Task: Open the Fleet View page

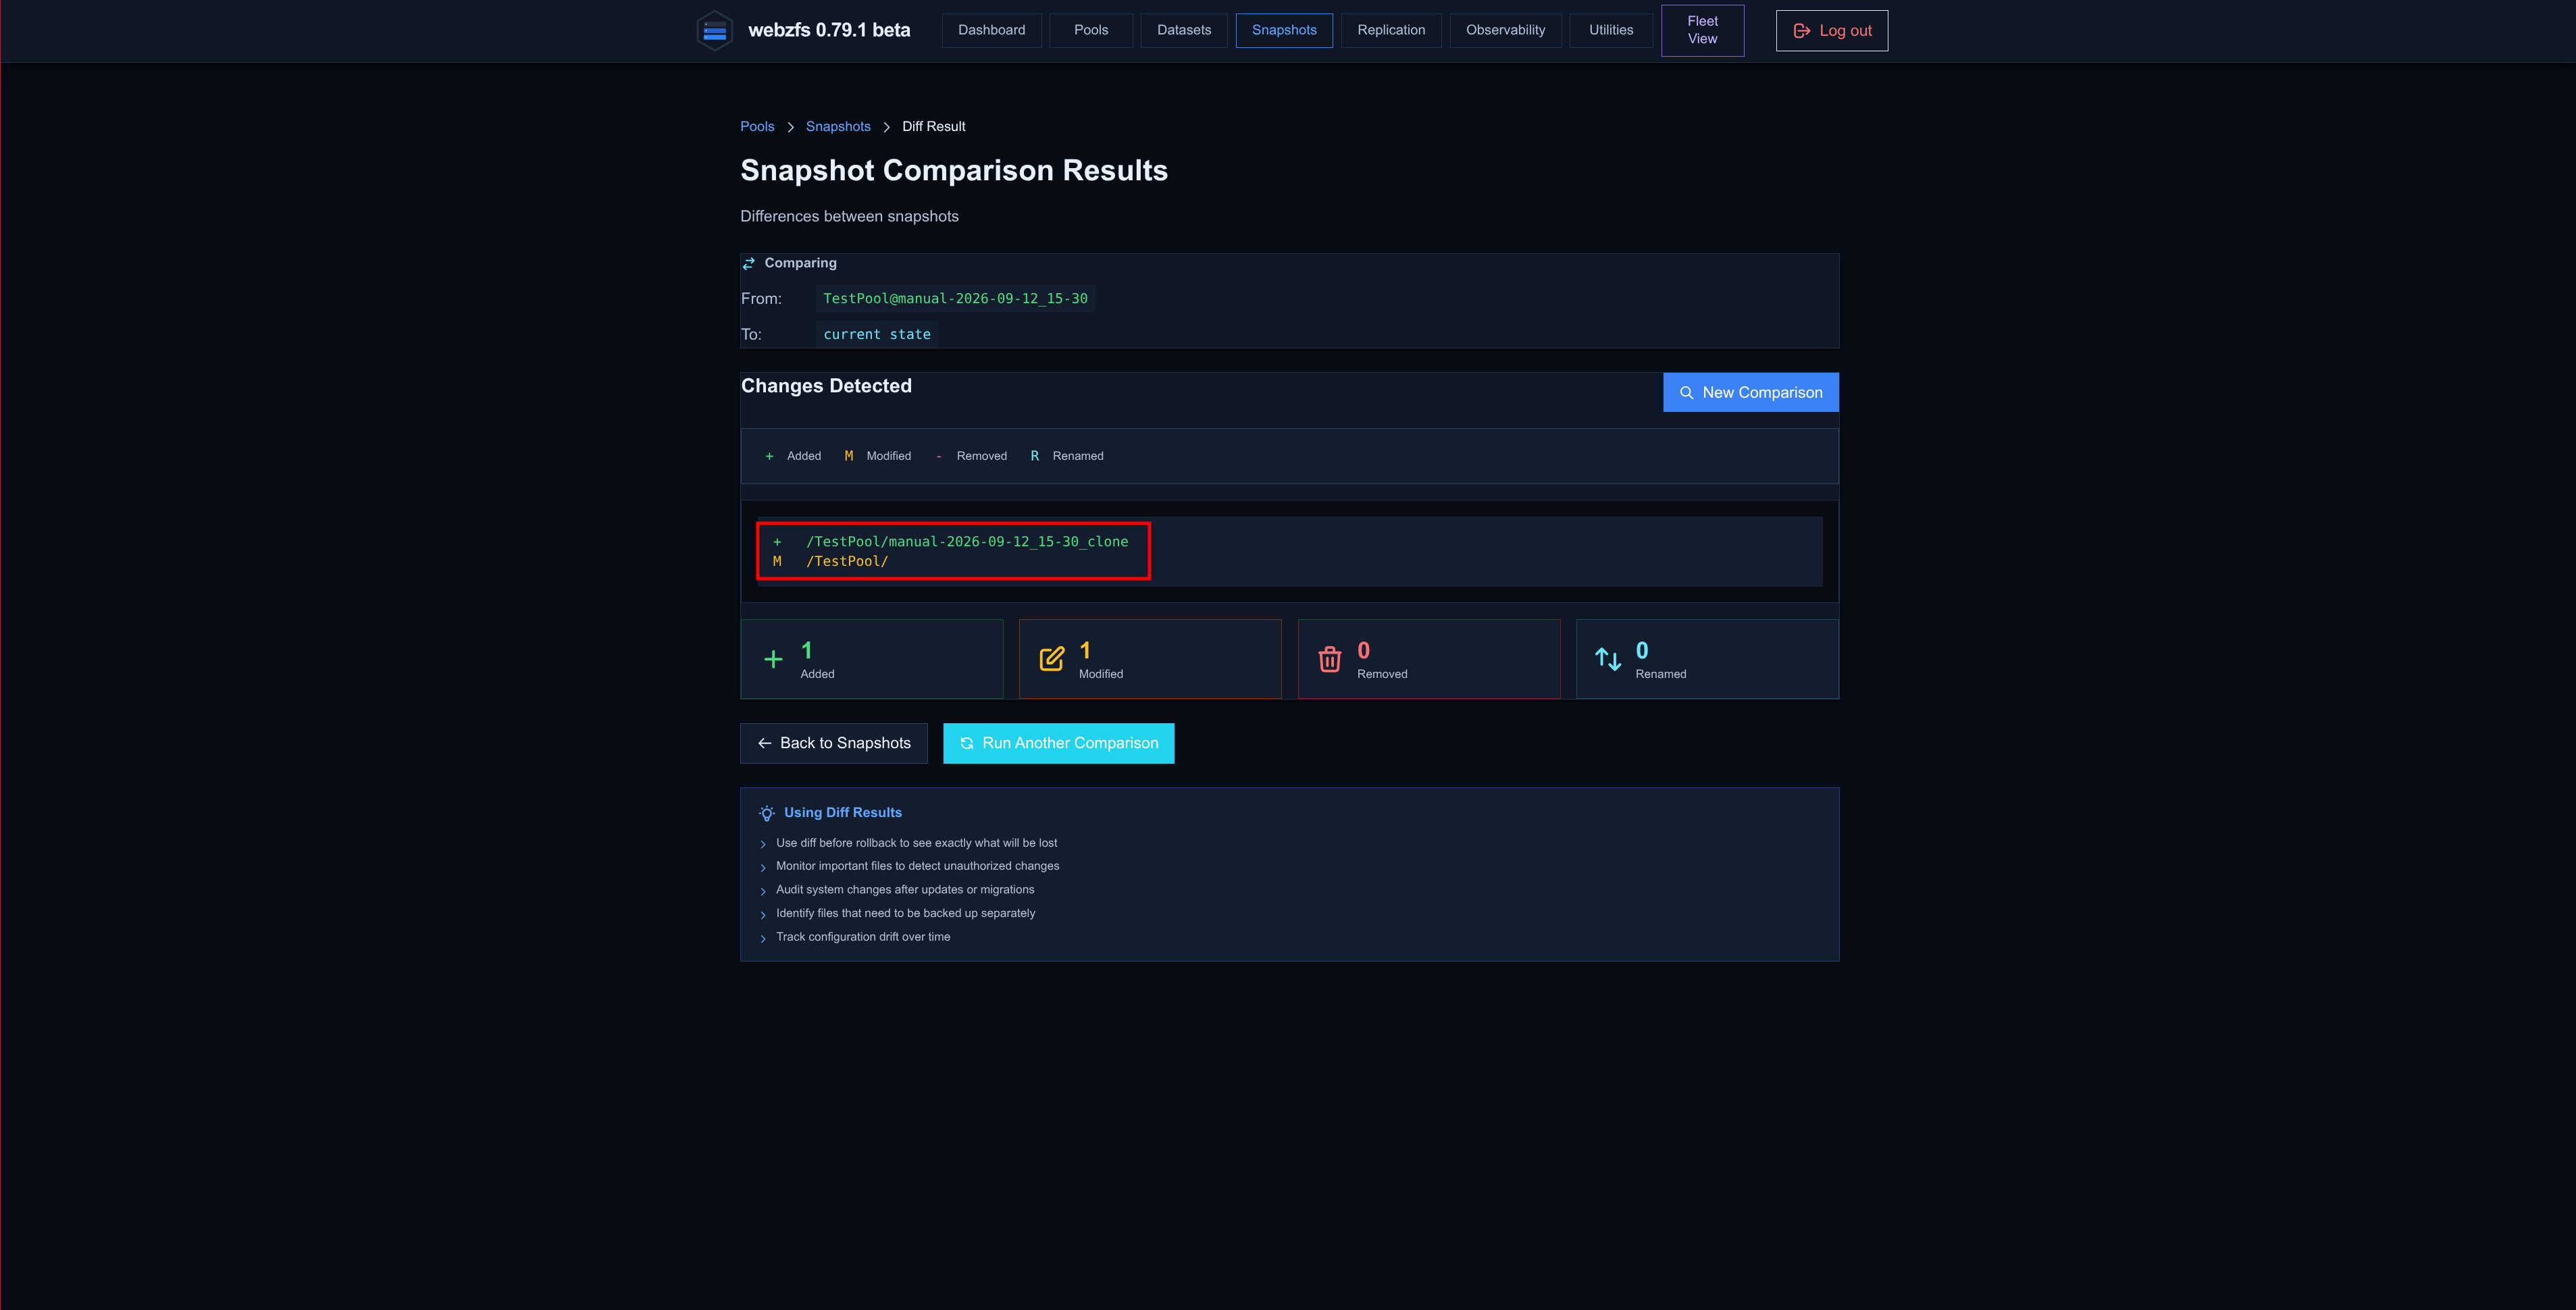Action: pos(1702,30)
